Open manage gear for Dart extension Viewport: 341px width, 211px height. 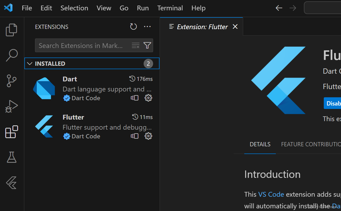[148, 98]
